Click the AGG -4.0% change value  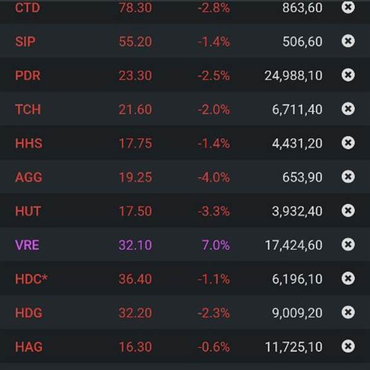coord(214,177)
